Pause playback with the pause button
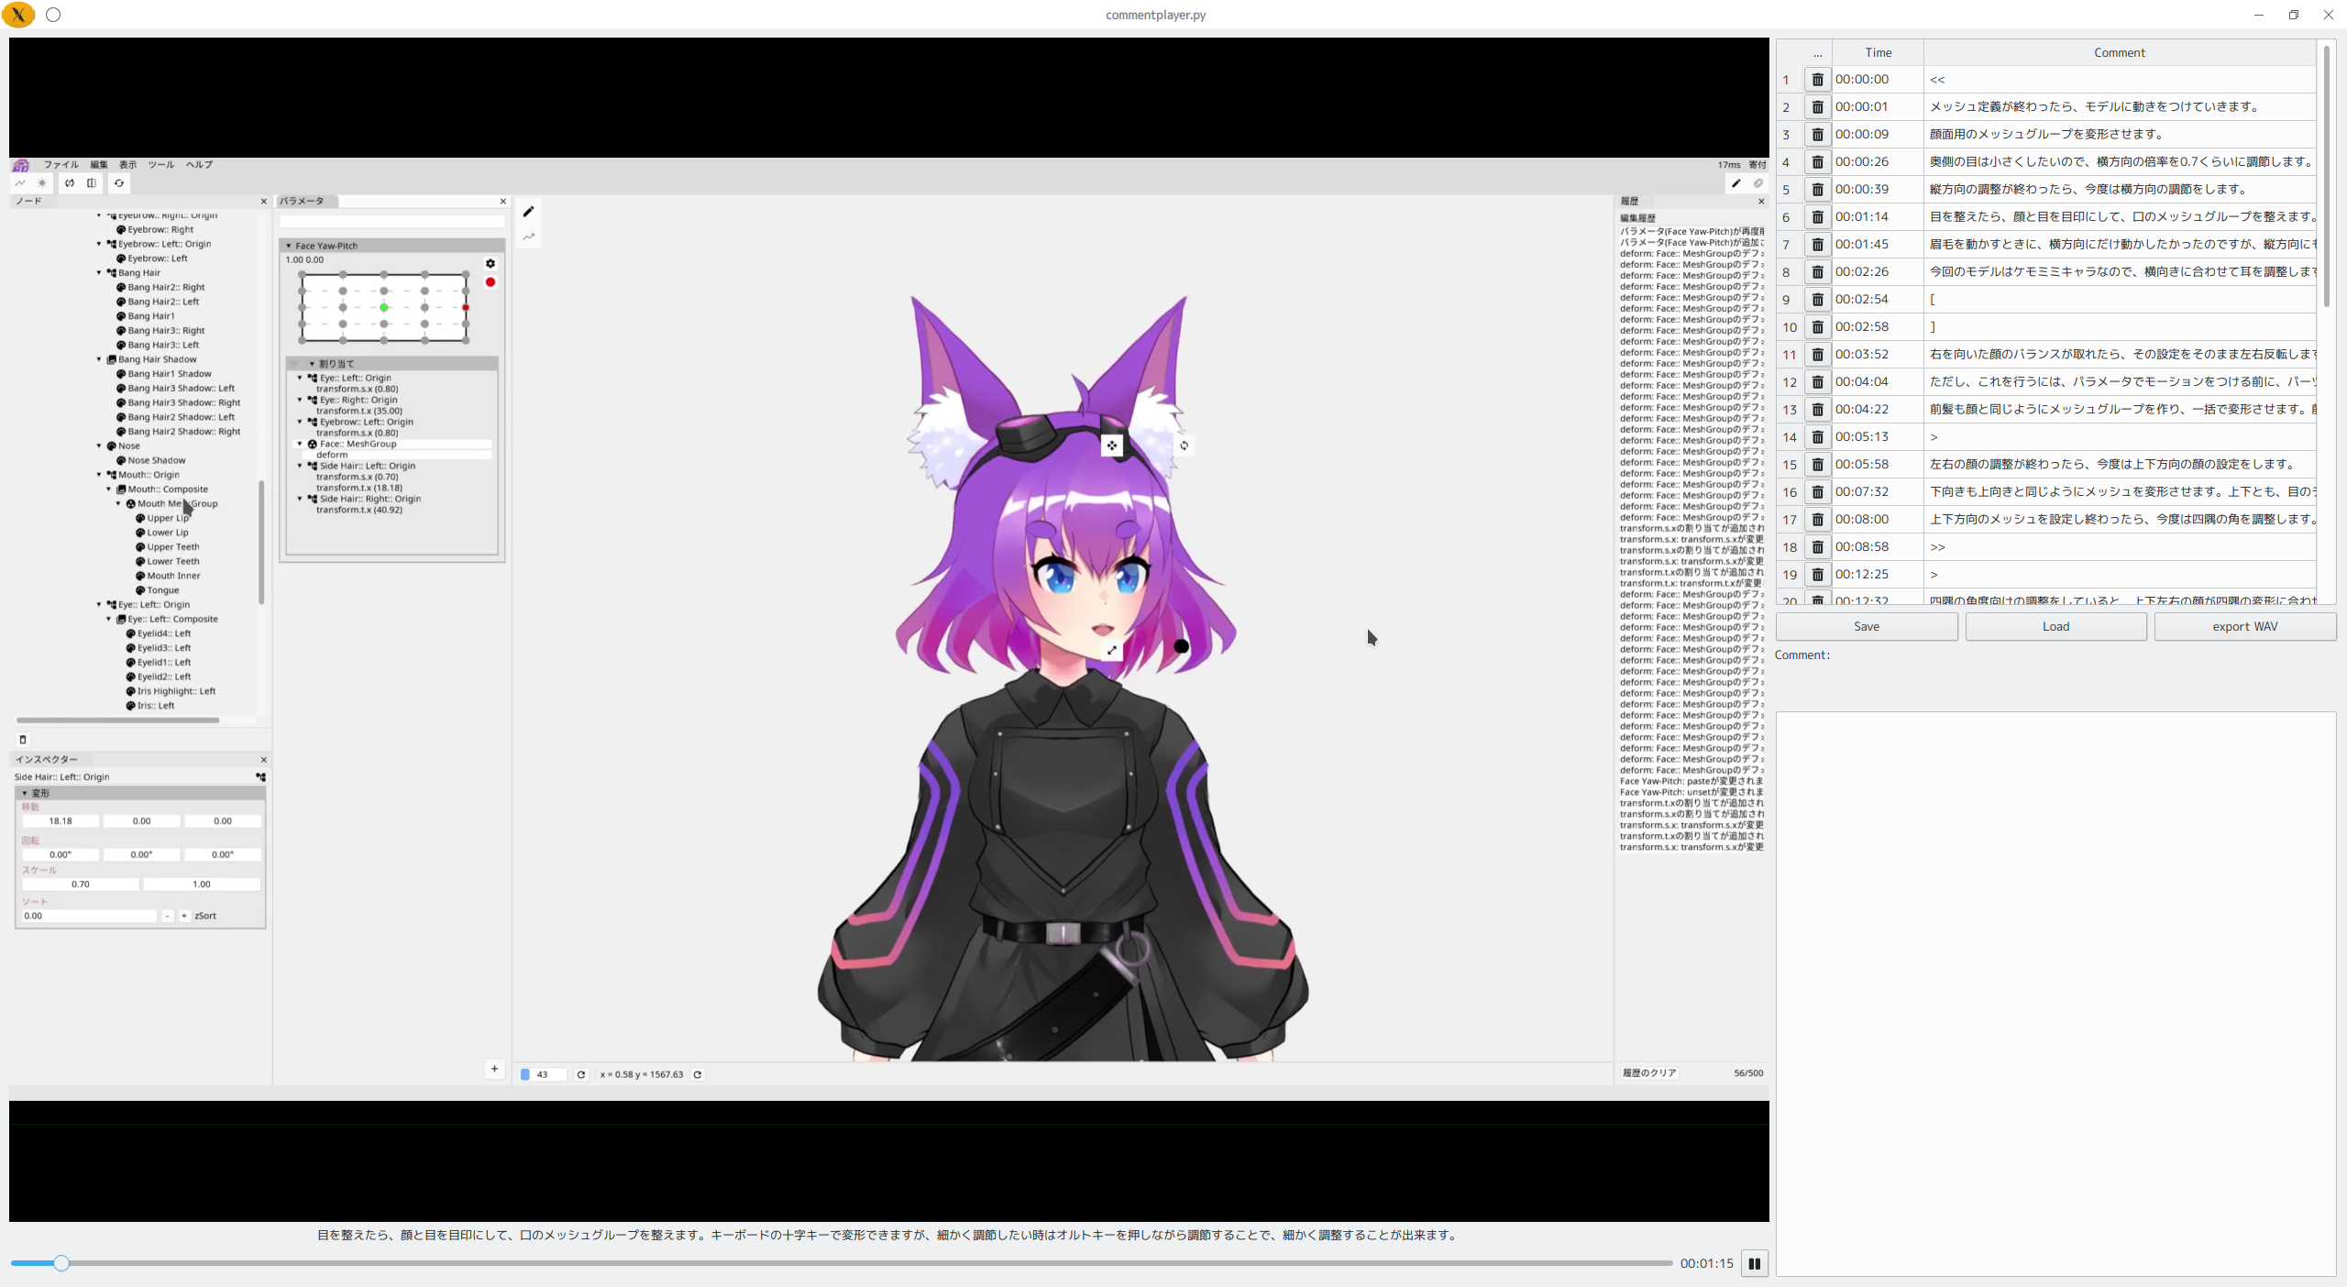 1754,1263
